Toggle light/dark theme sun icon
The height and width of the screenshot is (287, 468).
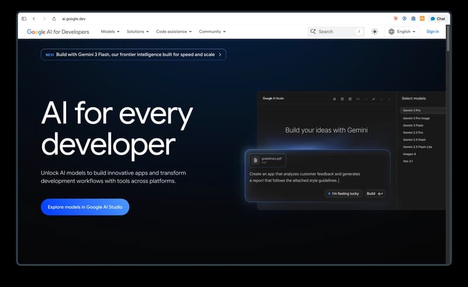374,32
